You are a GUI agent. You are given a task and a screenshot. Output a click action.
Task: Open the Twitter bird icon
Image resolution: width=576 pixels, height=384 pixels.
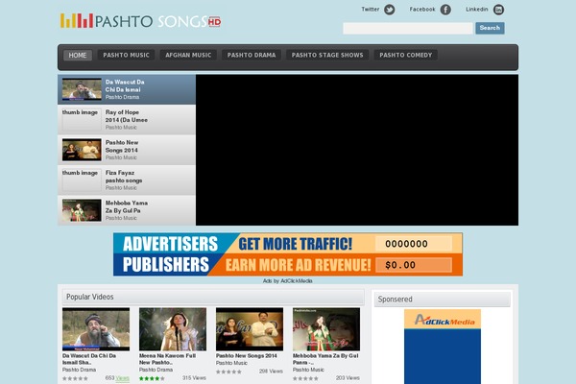point(390,10)
